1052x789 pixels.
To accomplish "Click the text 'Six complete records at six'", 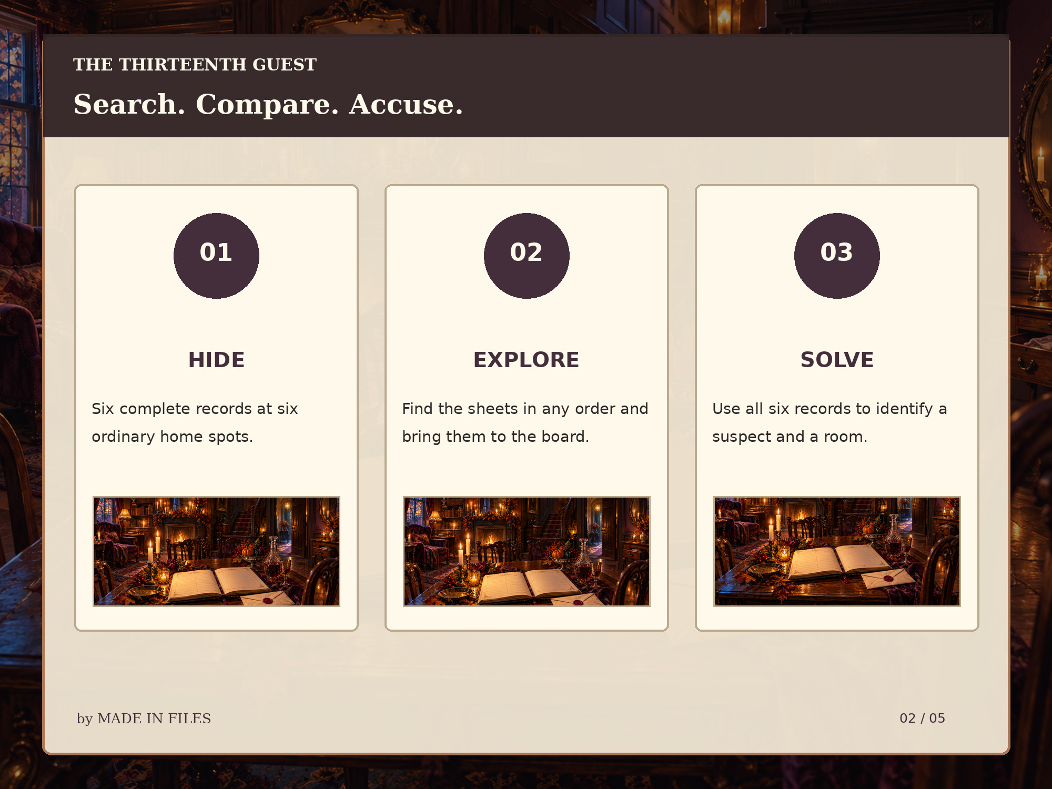I will [x=195, y=409].
